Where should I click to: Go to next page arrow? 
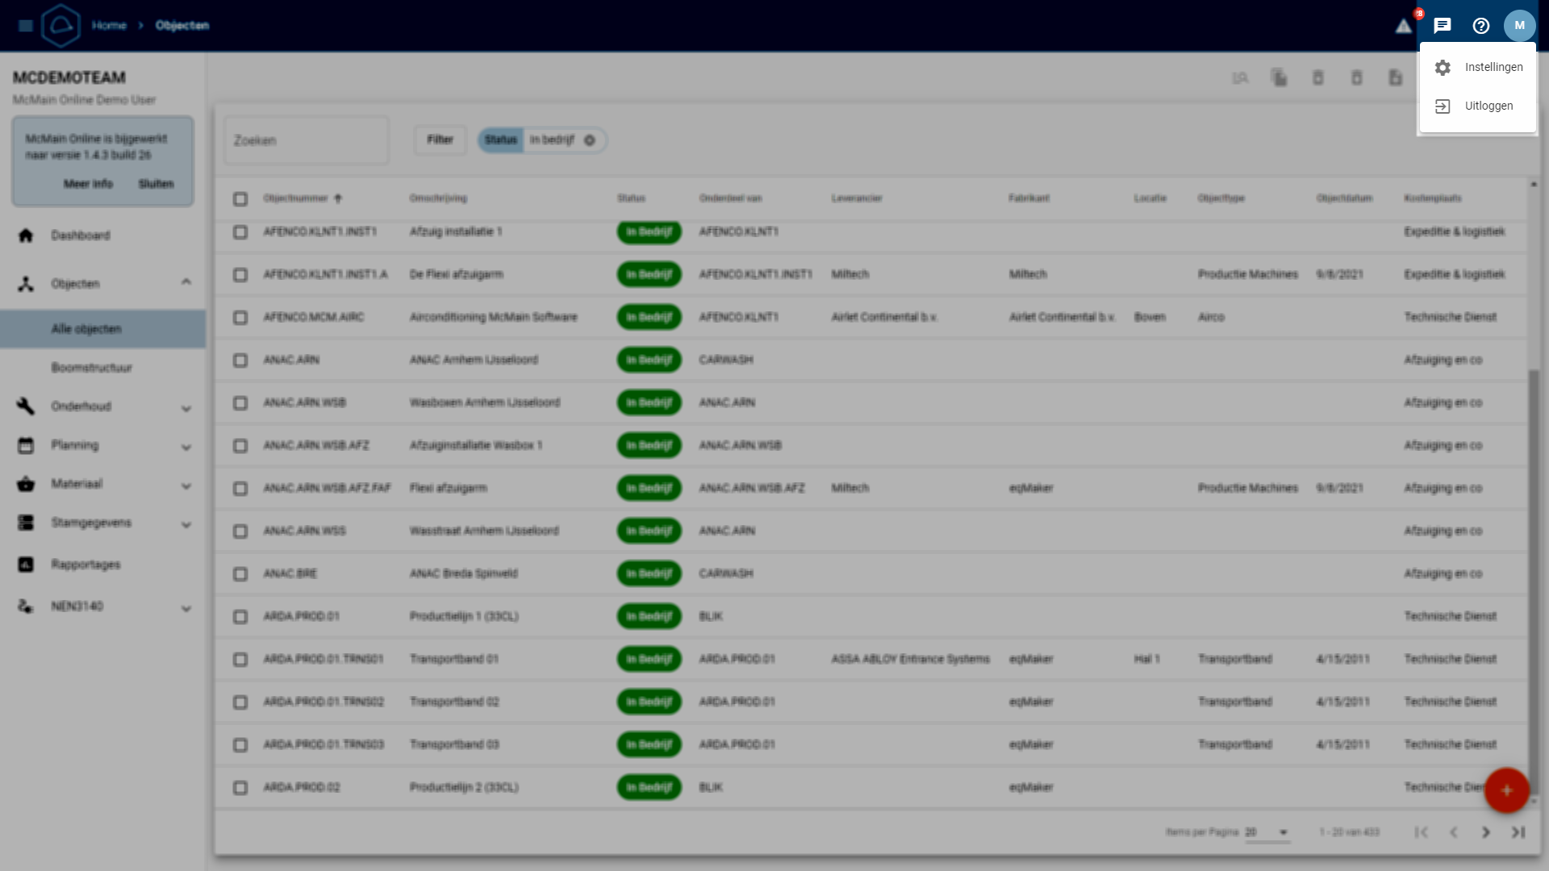tap(1485, 832)
